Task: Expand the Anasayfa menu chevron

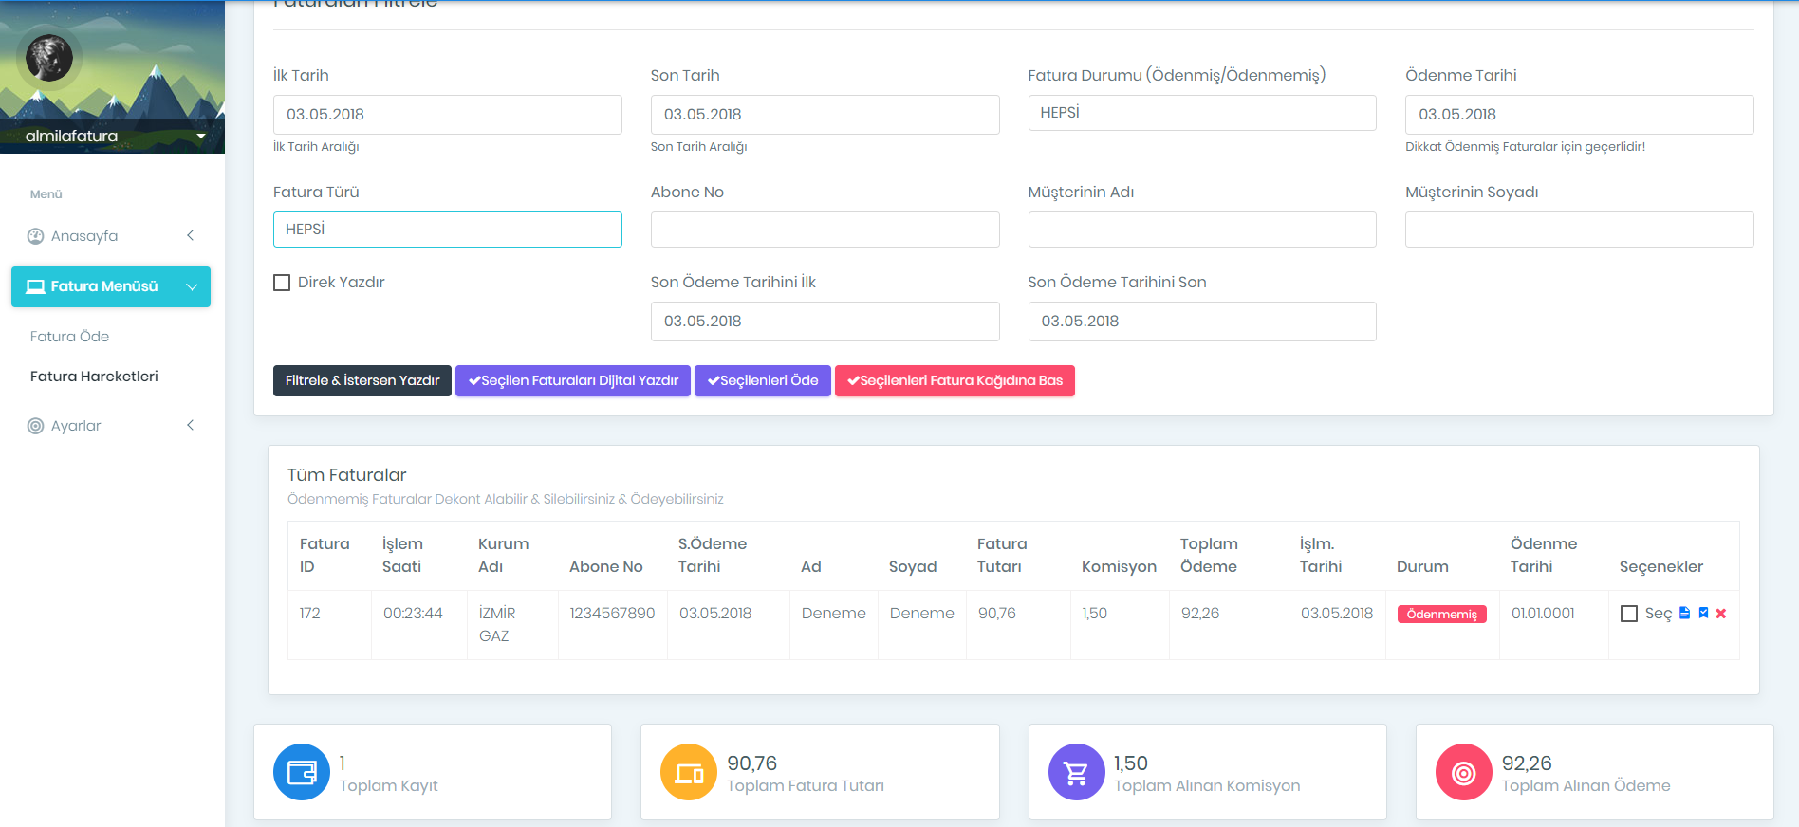Action: coord(191,235)
